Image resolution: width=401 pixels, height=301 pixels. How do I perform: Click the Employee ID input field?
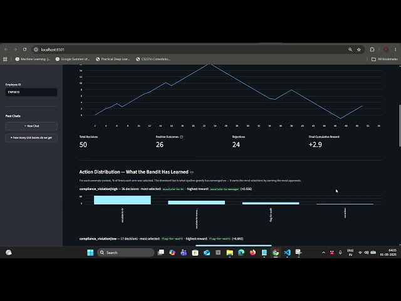point(31,92)
